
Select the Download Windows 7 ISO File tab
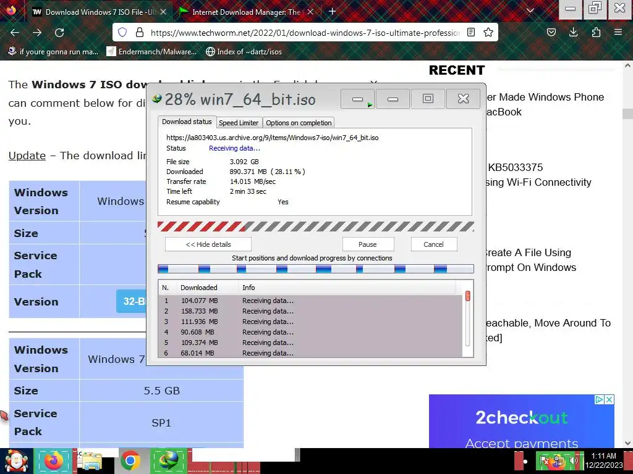pos(100,12)
